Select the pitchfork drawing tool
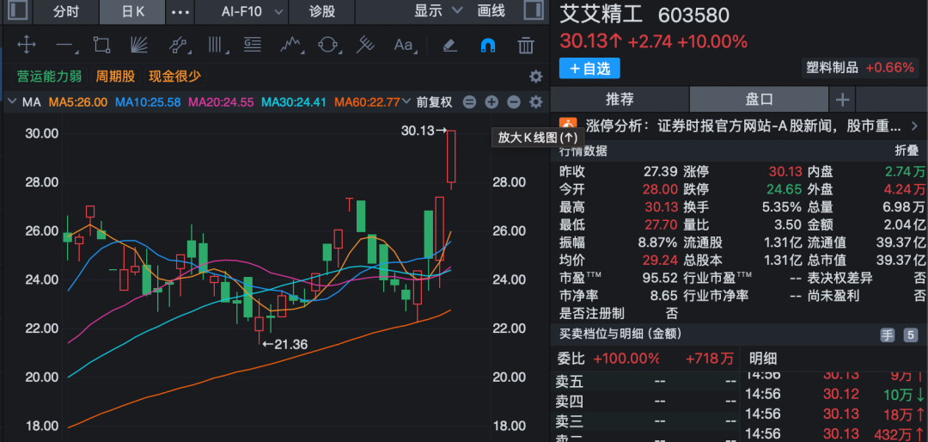928x442 pixels. click(366, 45)
